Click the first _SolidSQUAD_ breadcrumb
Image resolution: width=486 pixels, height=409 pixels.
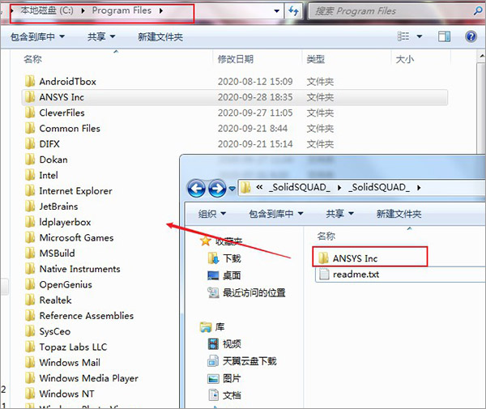300,187
